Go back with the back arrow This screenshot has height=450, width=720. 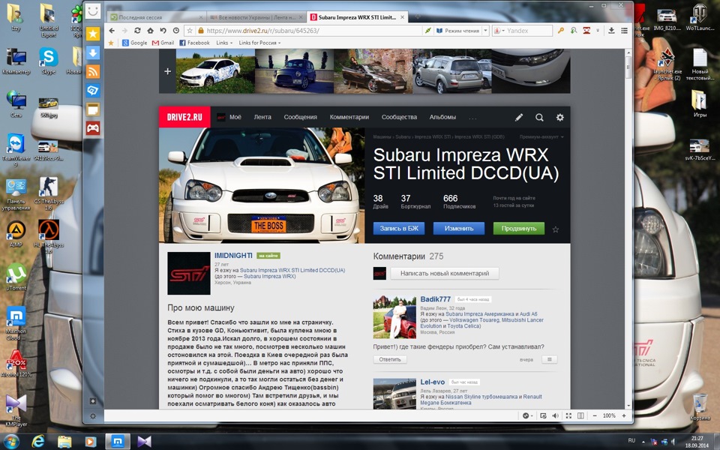[x=112, y=30]
